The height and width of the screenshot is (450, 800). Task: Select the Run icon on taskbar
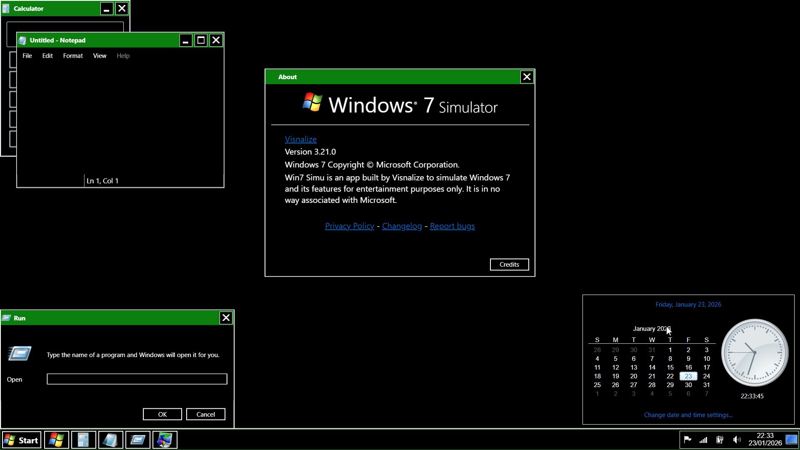click(137, 440)
